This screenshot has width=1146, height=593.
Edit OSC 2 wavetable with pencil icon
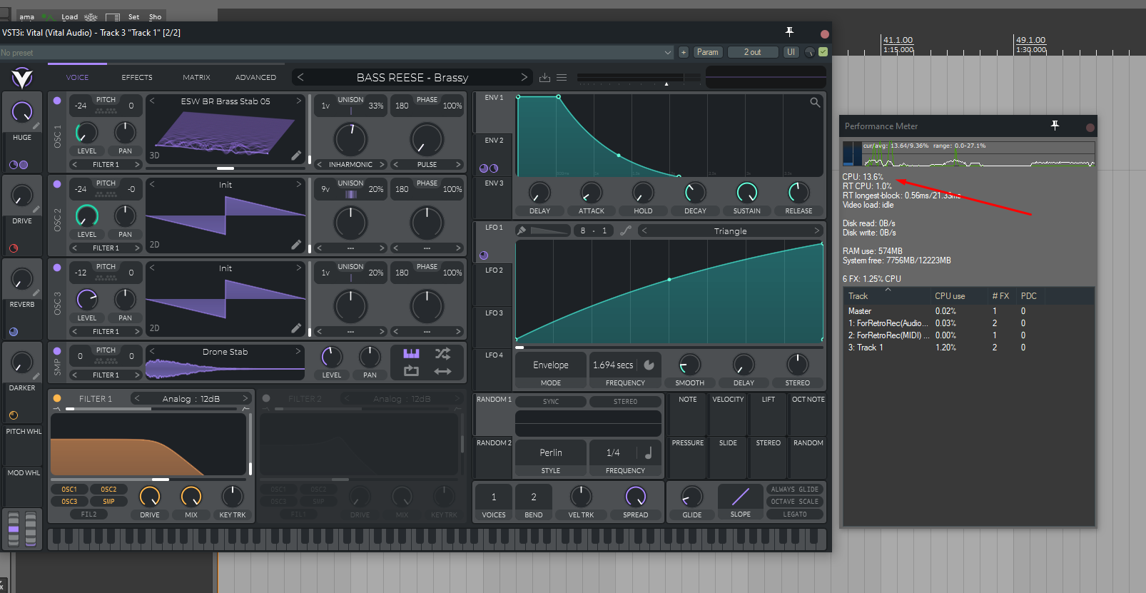296,245
